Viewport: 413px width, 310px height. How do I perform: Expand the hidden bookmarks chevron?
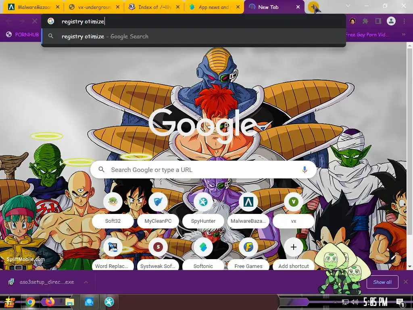[403, 35]
